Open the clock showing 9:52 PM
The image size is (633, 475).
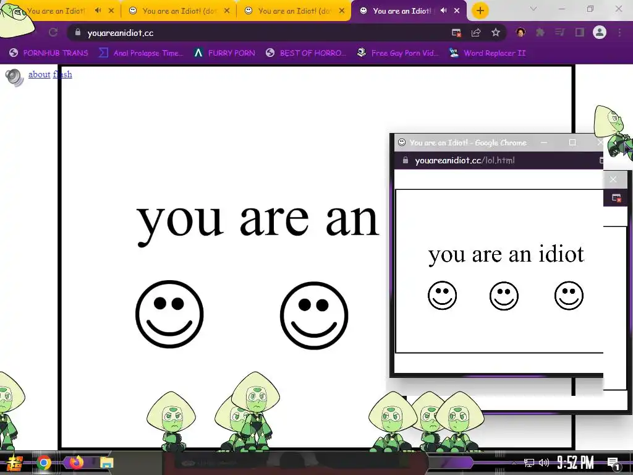(x=576, y=463)
